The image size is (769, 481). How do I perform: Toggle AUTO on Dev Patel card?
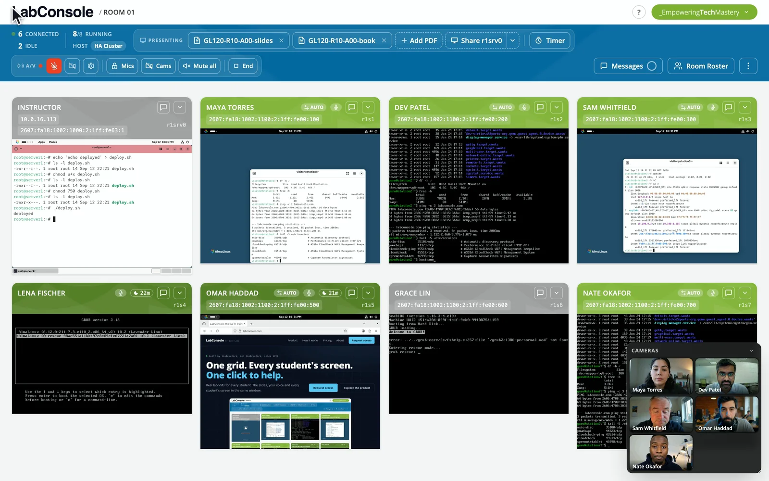pos(502,107)
